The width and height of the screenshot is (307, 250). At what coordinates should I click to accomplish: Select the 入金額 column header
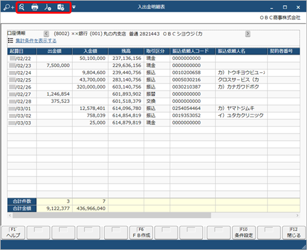point(90,51)
